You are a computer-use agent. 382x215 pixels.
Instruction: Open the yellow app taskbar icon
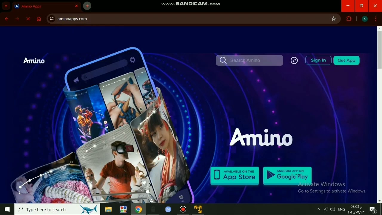tap(198, 209)
